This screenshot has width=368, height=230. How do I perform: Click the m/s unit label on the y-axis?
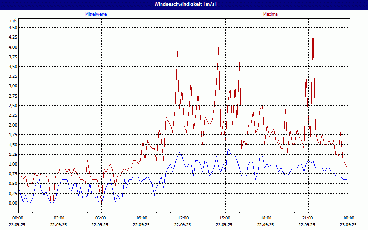pos(13,21)
